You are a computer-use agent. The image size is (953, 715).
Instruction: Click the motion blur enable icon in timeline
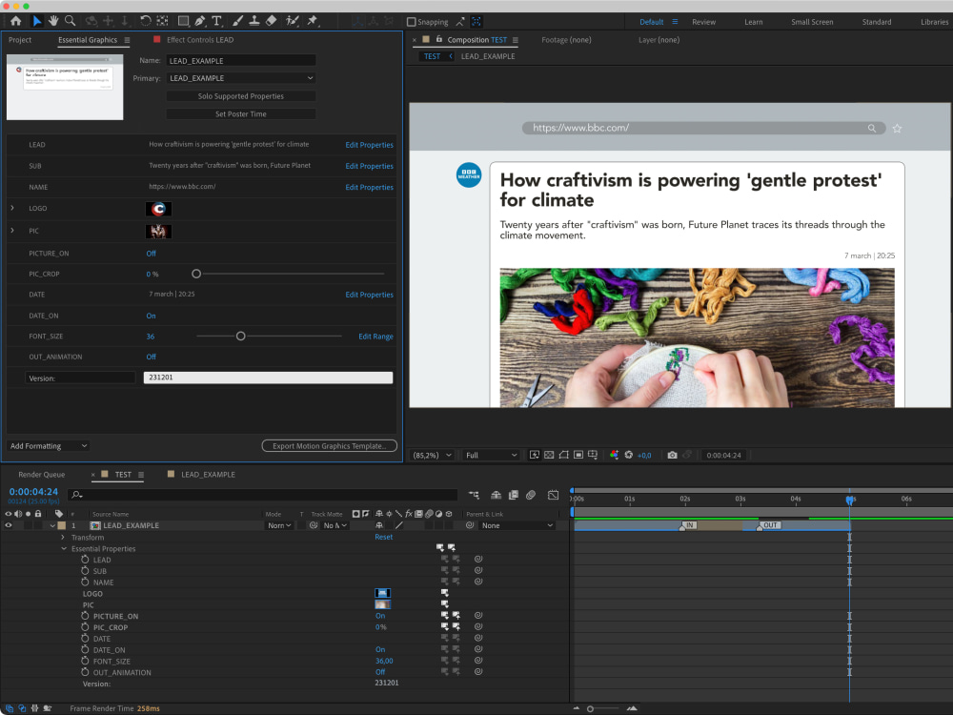[531, 495]
